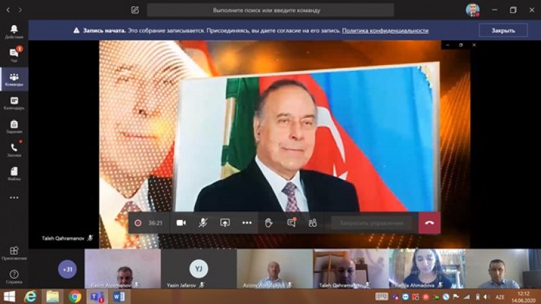541x304 pixels.
Task: Open the Apps (Приложения) section
Action: click(x=14, y=253)
